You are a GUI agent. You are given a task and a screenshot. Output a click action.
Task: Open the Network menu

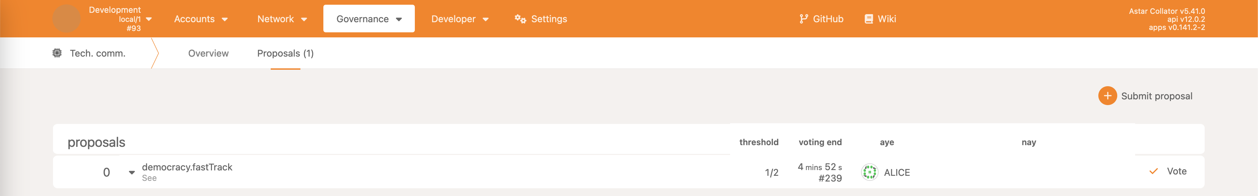pos(282,19)
